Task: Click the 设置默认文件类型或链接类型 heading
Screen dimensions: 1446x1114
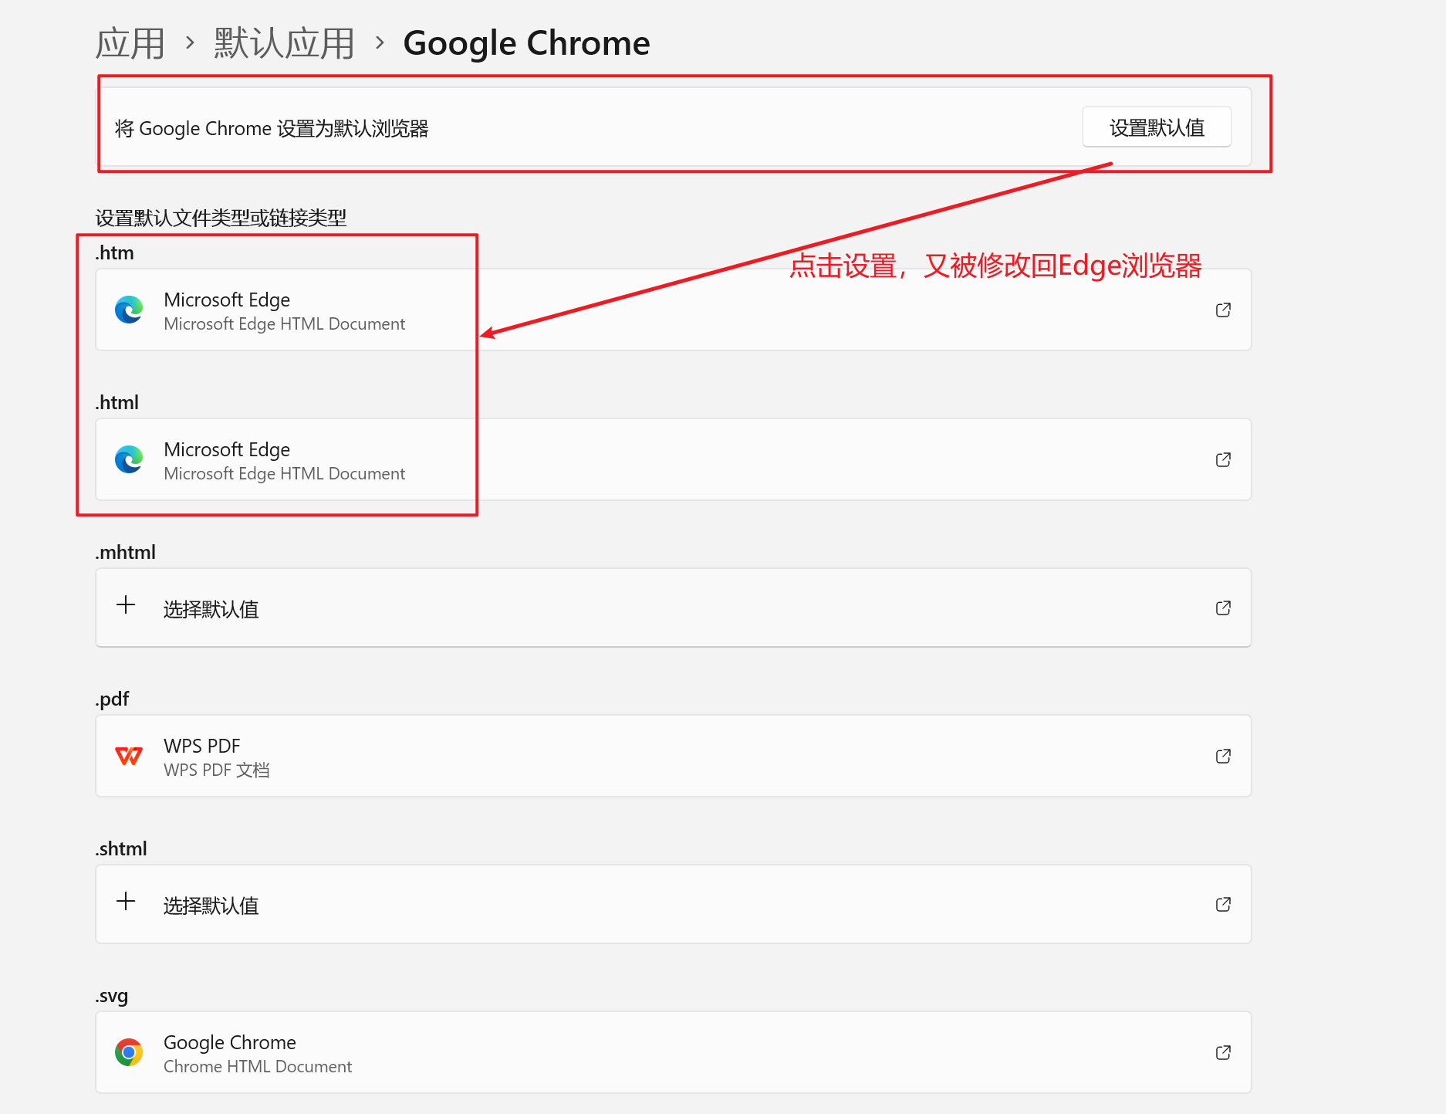Action: tap(221, 218)
